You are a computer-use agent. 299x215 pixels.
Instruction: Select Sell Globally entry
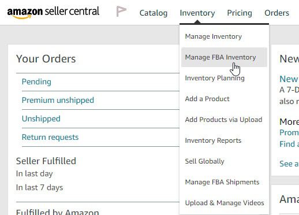205,161
